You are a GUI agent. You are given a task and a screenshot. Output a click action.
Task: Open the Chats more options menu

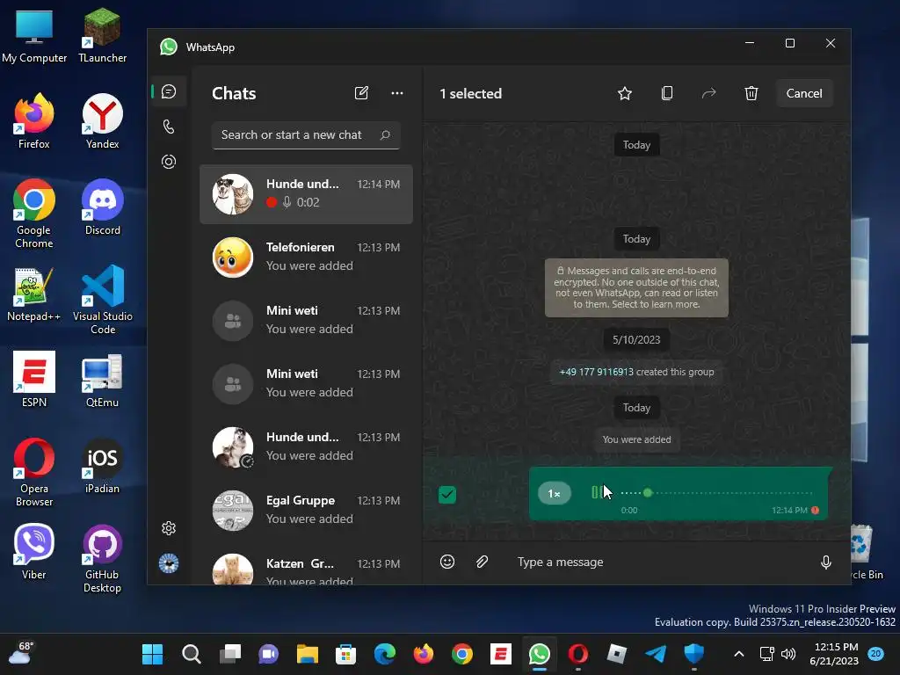pos(397,93)
